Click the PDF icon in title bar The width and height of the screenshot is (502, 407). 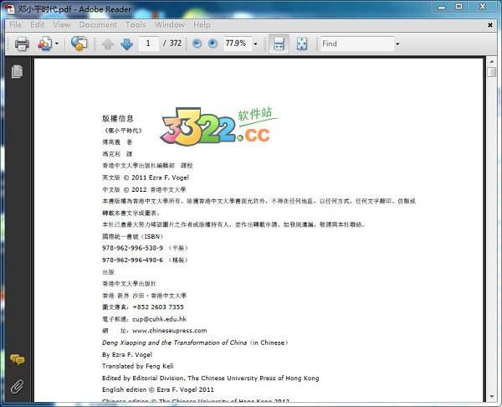(x=11, y=9)
